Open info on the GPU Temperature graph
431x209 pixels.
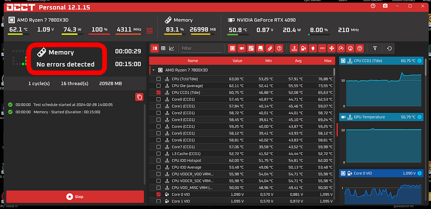(419, 117)
